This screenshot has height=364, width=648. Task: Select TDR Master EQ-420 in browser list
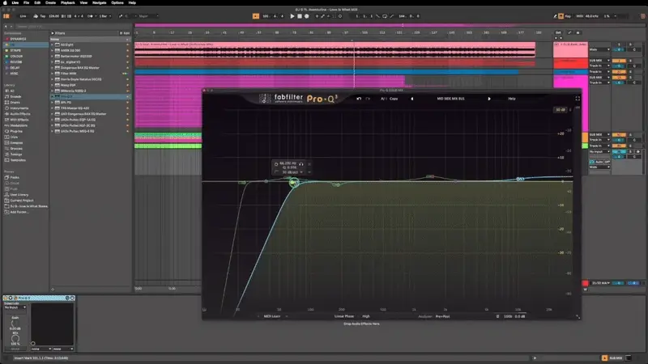[x=75, y=108]
